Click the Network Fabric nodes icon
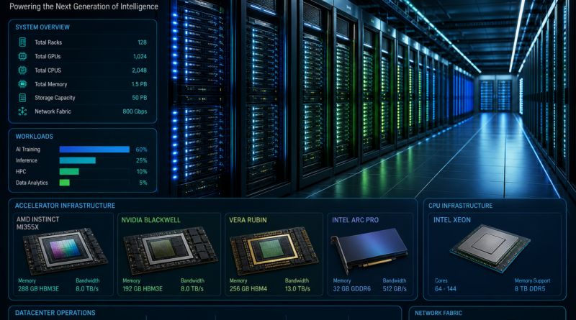Viewport: 576px width, 320px height. point(22,111)
